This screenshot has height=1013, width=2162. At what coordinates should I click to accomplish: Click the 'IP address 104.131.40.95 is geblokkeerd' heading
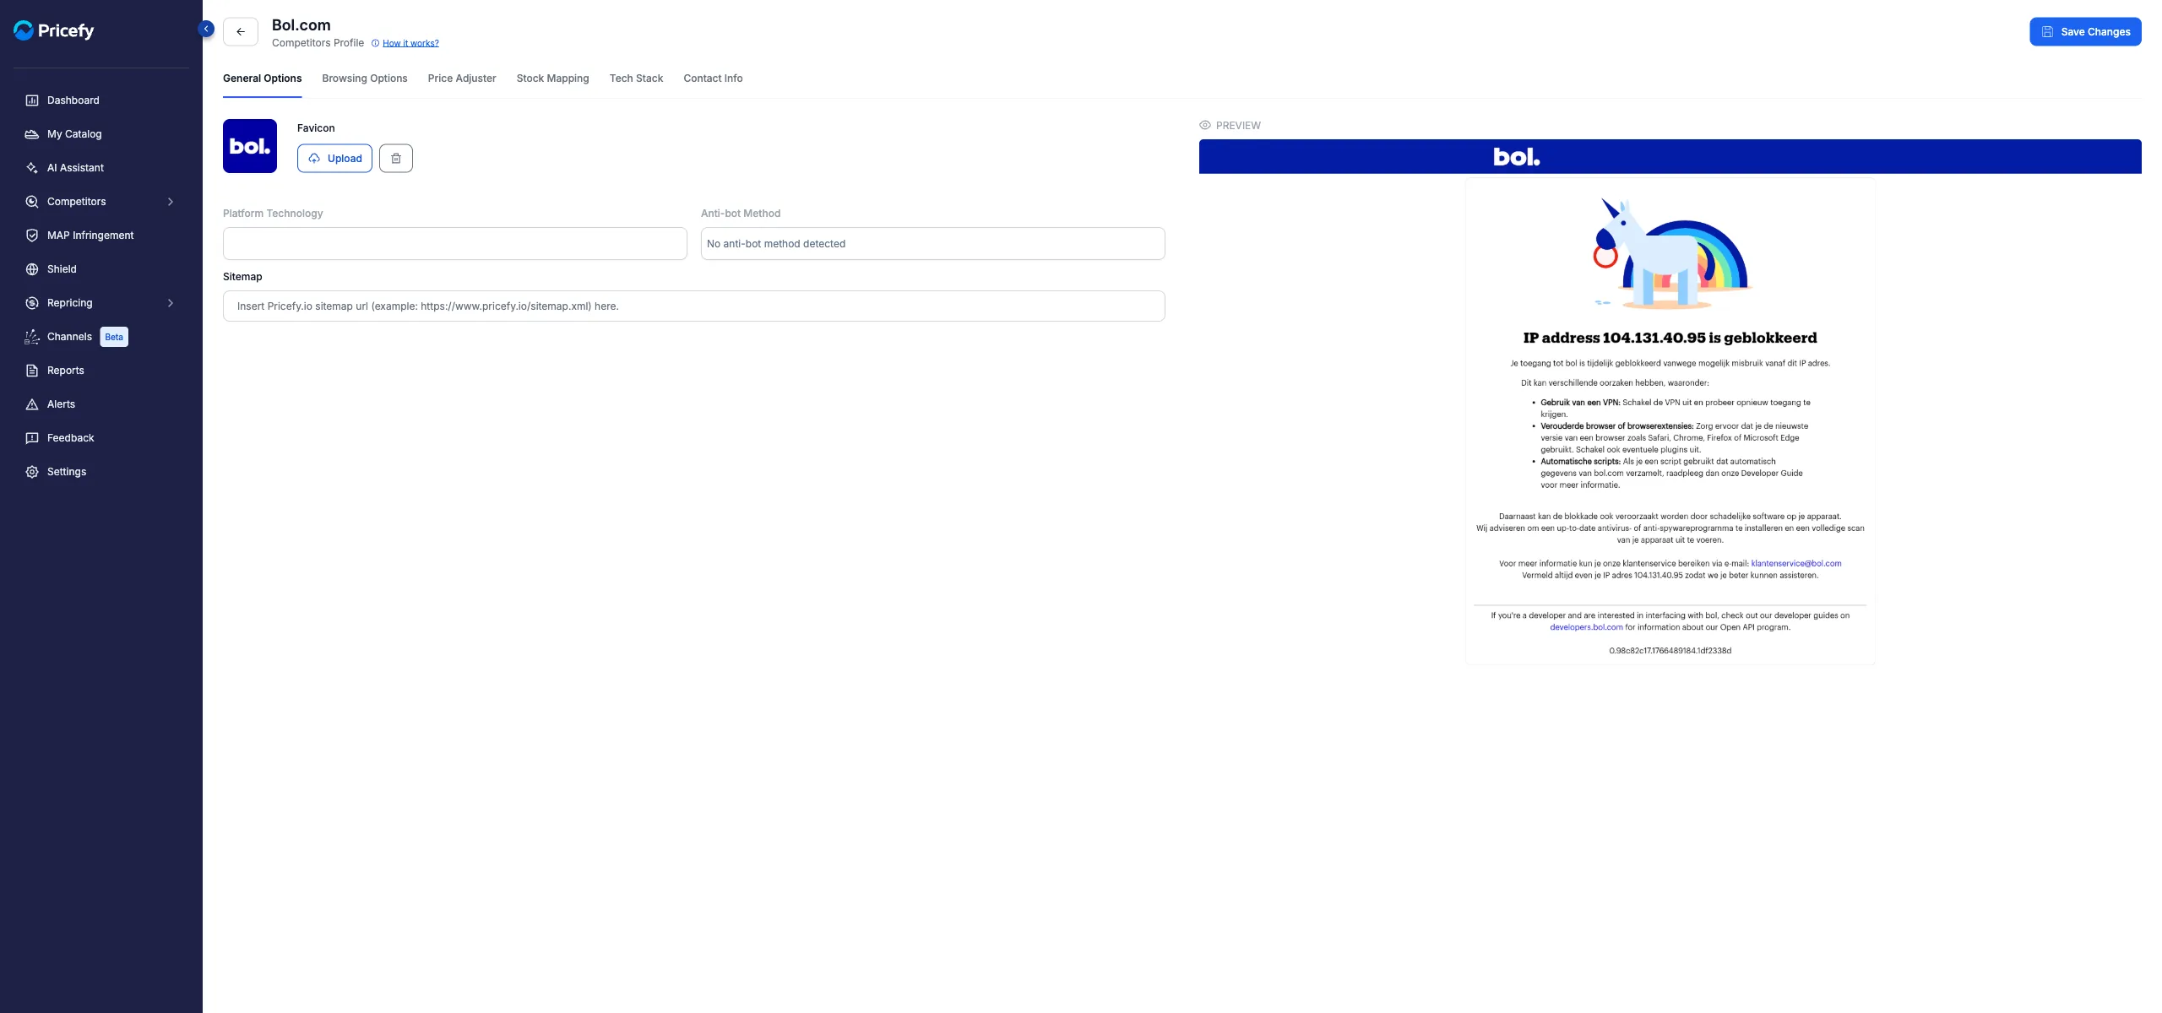1670,338
